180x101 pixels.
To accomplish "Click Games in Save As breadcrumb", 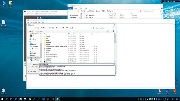I will (x=58, y=28).
